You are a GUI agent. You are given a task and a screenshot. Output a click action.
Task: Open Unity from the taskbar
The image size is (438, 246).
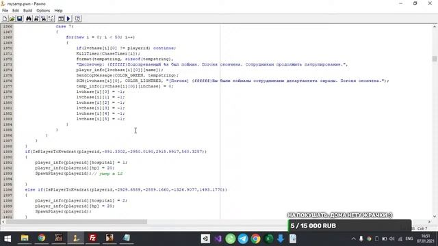click(x=205, y=238)
